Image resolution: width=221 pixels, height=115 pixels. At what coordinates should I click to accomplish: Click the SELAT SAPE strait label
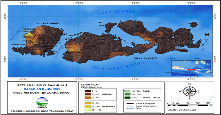click(x=205, y=45)
